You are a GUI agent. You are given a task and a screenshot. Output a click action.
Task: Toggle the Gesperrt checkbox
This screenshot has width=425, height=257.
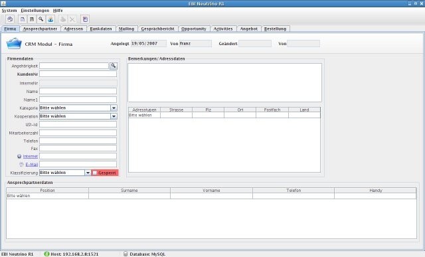tap(95, 173)
